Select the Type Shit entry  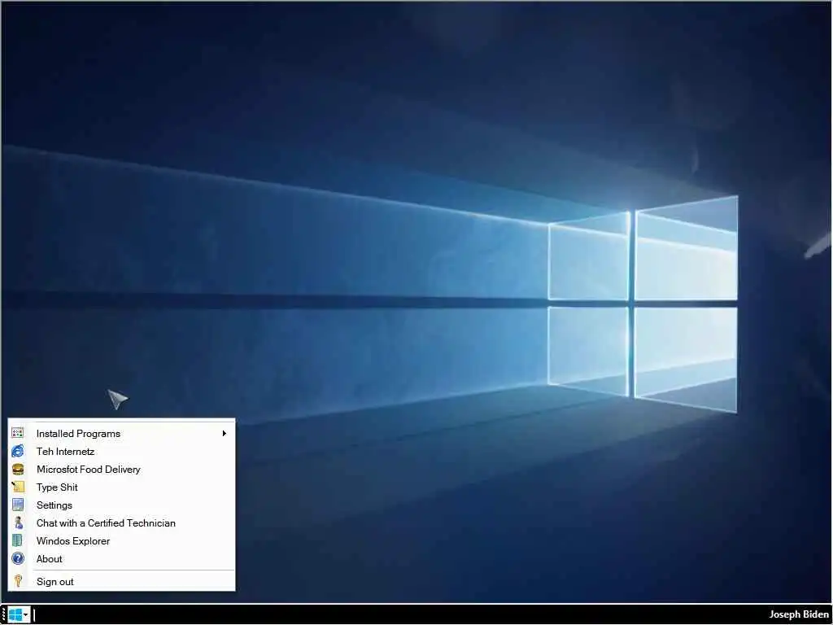[x=122, y=487]
